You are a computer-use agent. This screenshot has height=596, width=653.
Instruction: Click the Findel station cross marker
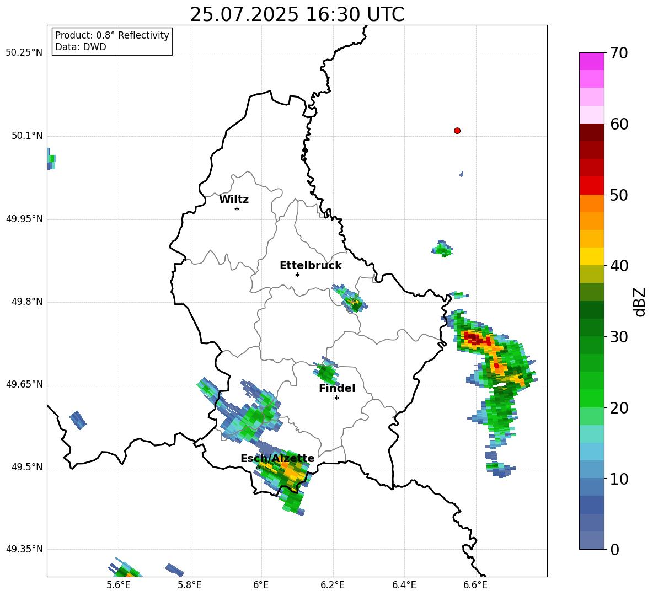coord(336,398)
